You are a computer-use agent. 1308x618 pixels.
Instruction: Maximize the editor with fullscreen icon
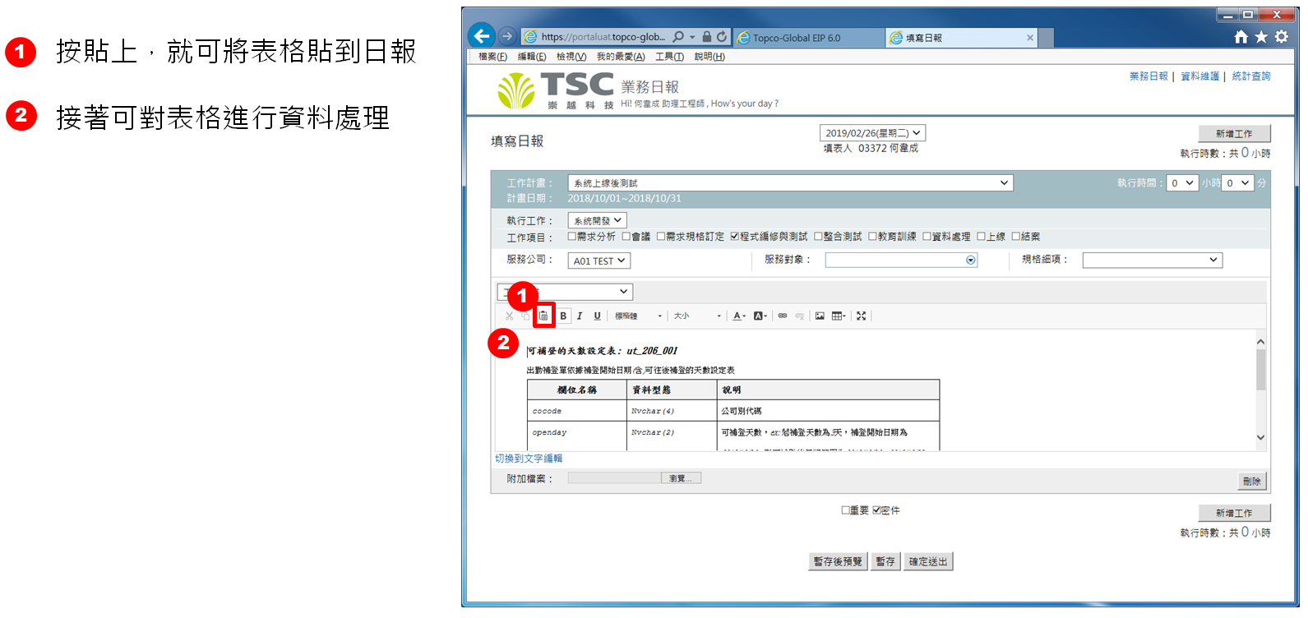861,316
